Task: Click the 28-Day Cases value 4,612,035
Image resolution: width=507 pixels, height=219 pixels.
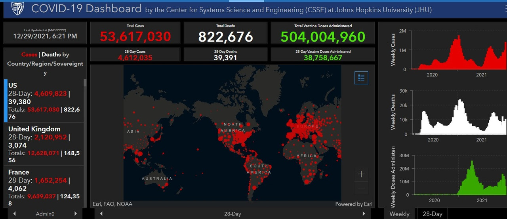Action: [135, 58]
